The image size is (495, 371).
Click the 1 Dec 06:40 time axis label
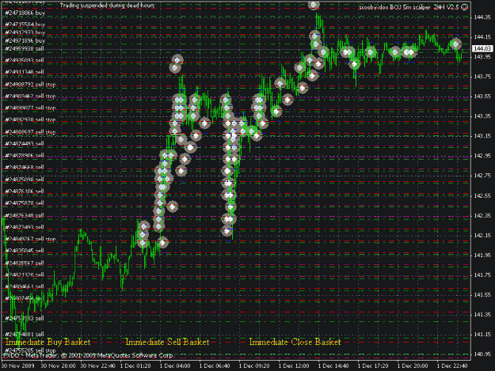[x=215, y=366]
